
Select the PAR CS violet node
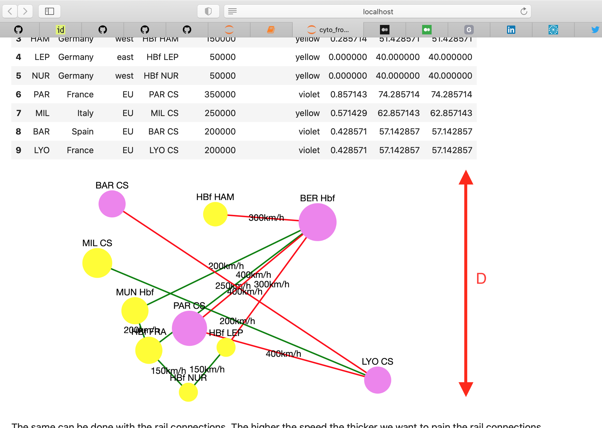[x=189, y=329]
